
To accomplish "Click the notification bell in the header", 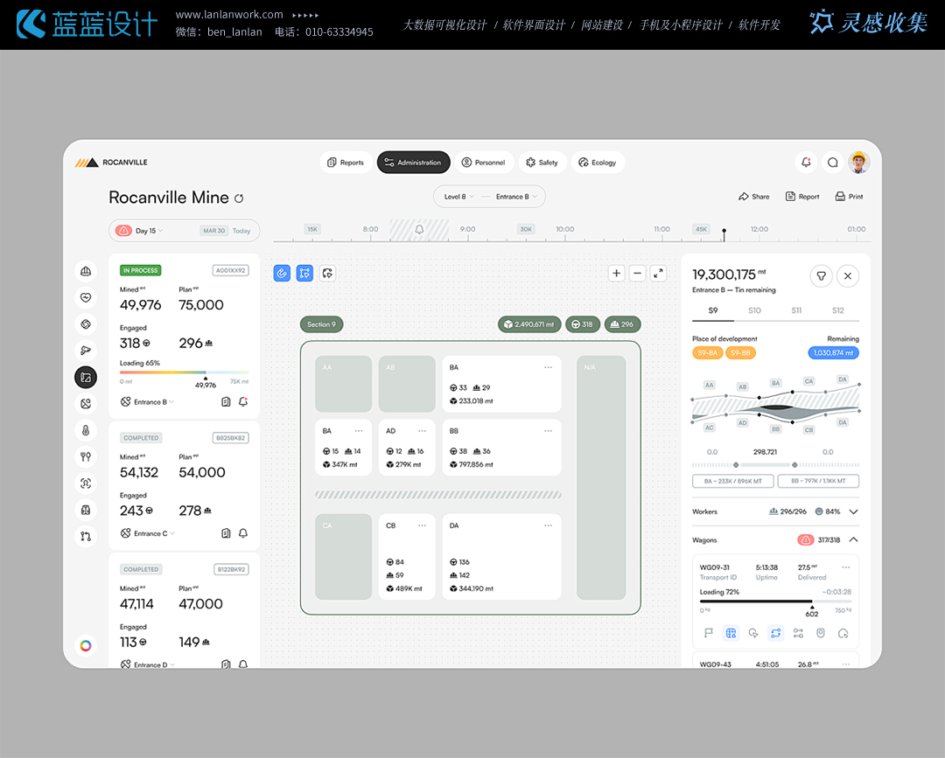I will [x=806, y=163].
